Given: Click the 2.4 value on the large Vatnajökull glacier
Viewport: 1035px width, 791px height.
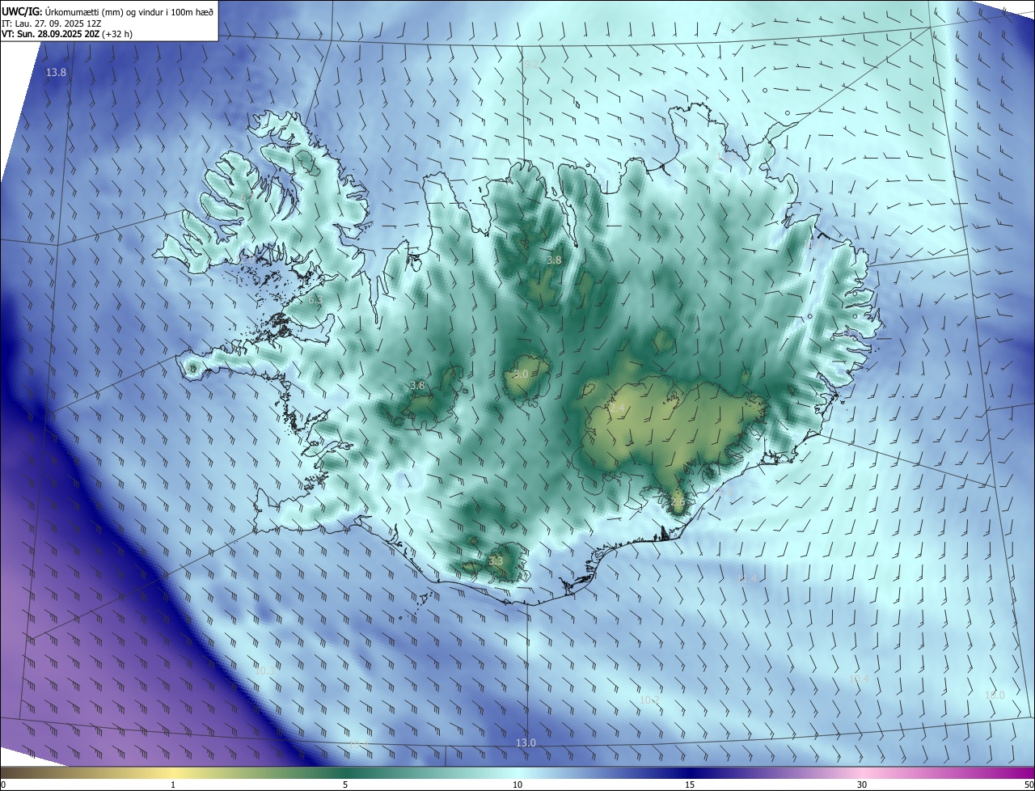Looking at the screenshot, I should click(x=618, y=409).
